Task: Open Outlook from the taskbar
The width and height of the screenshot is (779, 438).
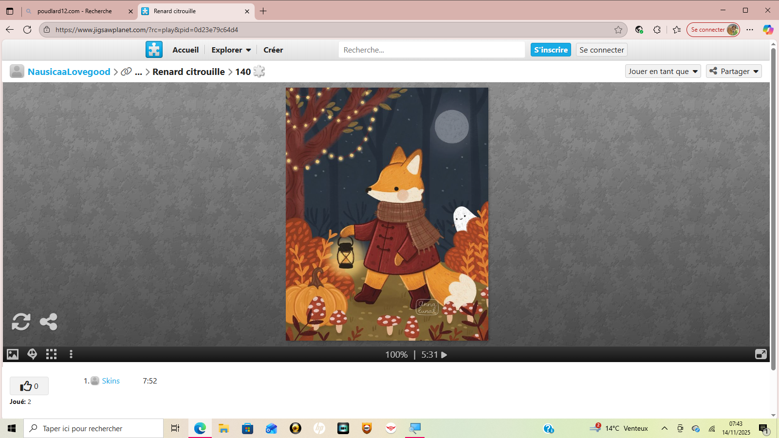Action: click(x=271, y=428)
